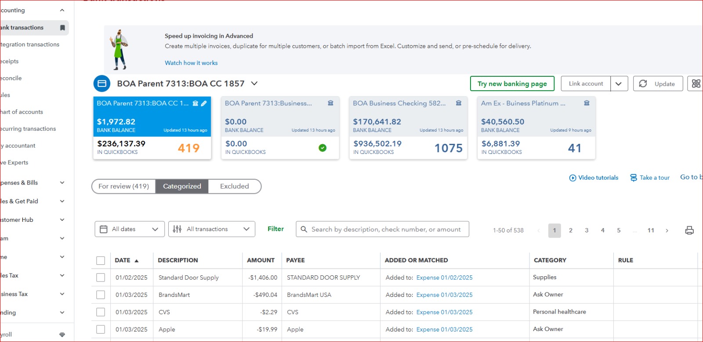This screenshot has width=703, height=342.
Task: Click the pencil edit icon on BOA CC card
Action: pyautogui.click(x=204, y=103)
